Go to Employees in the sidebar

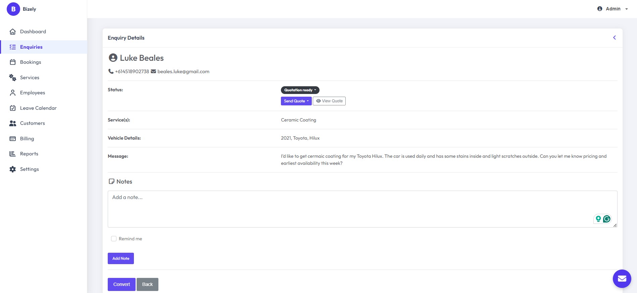(x=33, y=93)
